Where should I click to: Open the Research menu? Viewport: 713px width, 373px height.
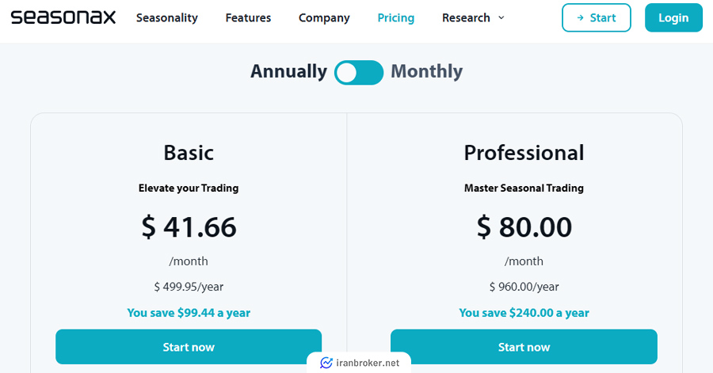[466, 17]
